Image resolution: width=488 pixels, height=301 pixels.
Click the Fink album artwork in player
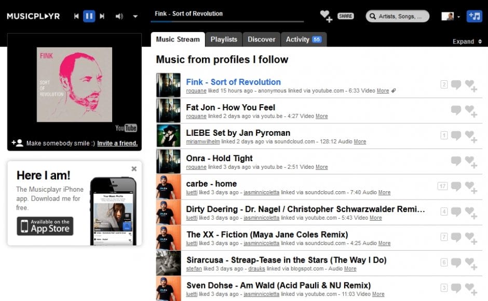tap(74, 84)
